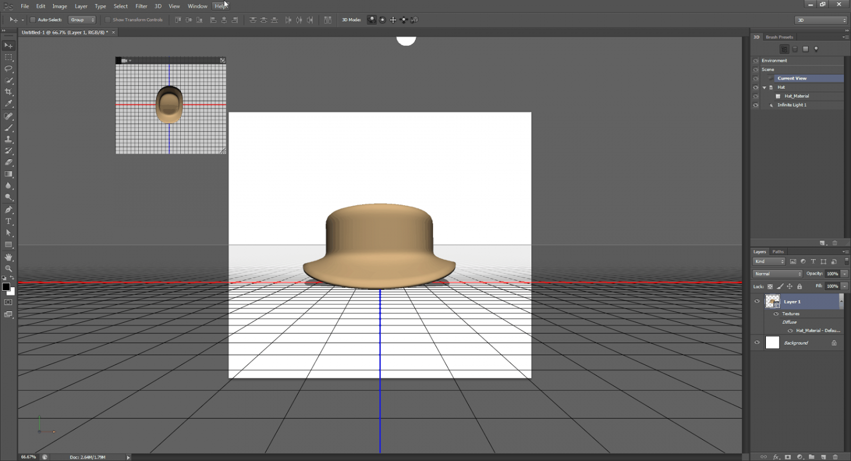Viewport: 851px width, 461px height.
Task: Select the Background layer thumbnail
Action: click(x=772, y=342)
